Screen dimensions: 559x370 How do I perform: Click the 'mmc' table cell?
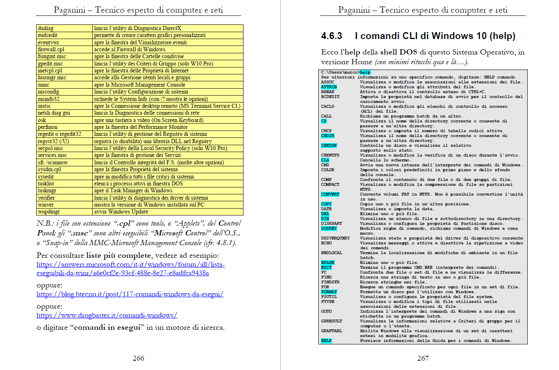coord(65,85)
